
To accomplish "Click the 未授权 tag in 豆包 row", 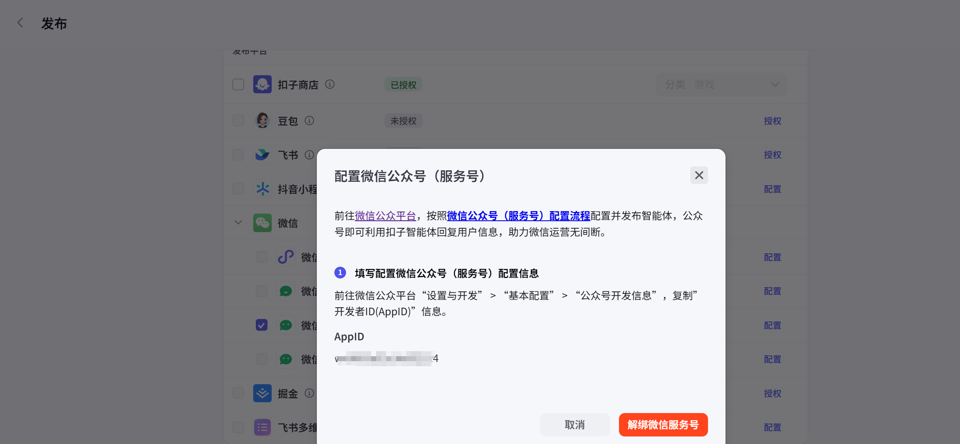I will (403, 121).
